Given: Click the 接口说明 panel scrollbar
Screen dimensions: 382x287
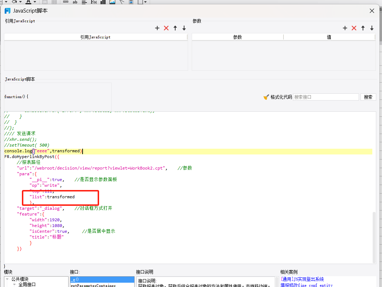Looking at the screenshot, I should pos(277,282).
